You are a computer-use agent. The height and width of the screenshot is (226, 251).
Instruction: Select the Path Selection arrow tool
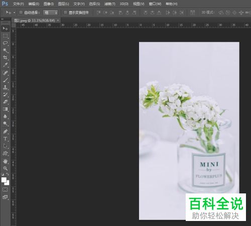[5, 146]
